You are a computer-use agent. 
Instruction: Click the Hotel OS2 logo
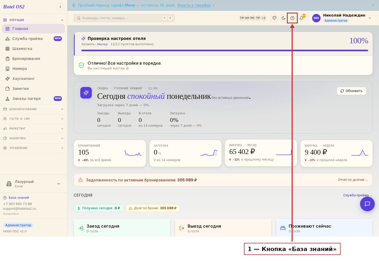(x=14, y=7)
